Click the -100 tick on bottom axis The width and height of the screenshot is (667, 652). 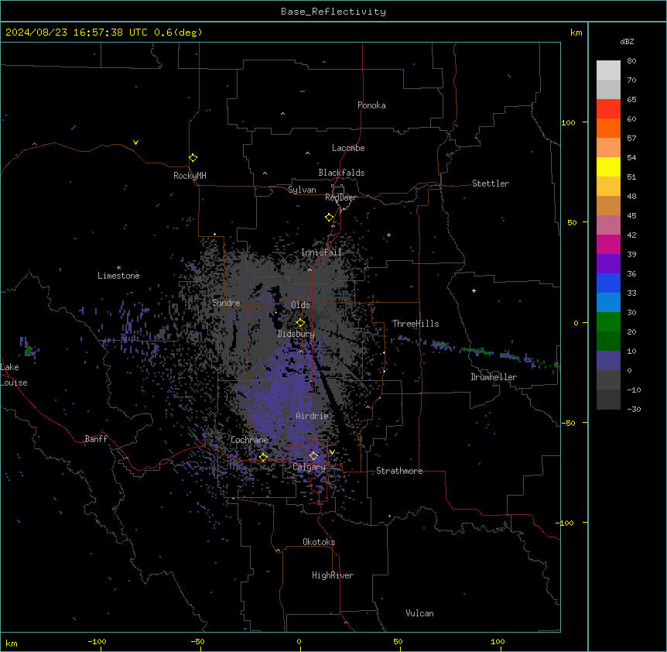click(x=97, y=641)
